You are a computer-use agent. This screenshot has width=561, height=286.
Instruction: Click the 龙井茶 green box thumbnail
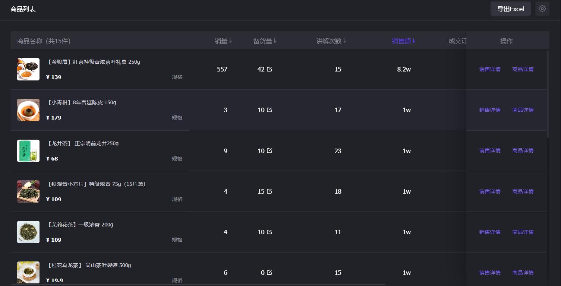(28, 151)
